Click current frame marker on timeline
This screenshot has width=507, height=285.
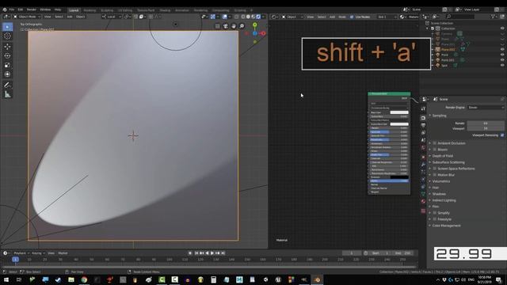[x=15, y=260]
